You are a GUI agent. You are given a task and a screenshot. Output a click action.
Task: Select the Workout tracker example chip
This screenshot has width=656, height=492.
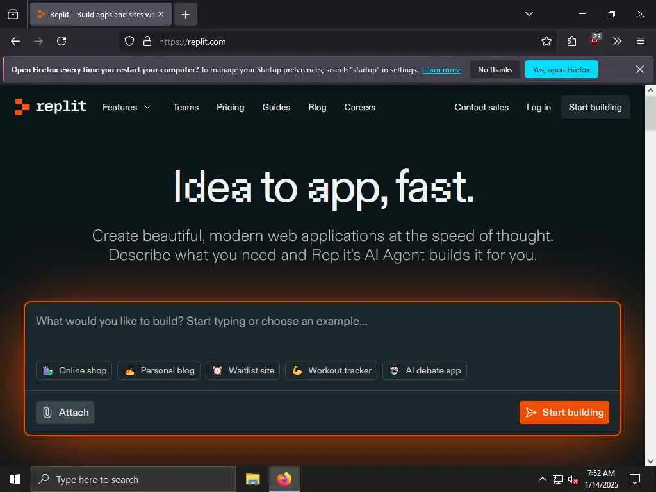pyautogui.click(x=331, y=371)
